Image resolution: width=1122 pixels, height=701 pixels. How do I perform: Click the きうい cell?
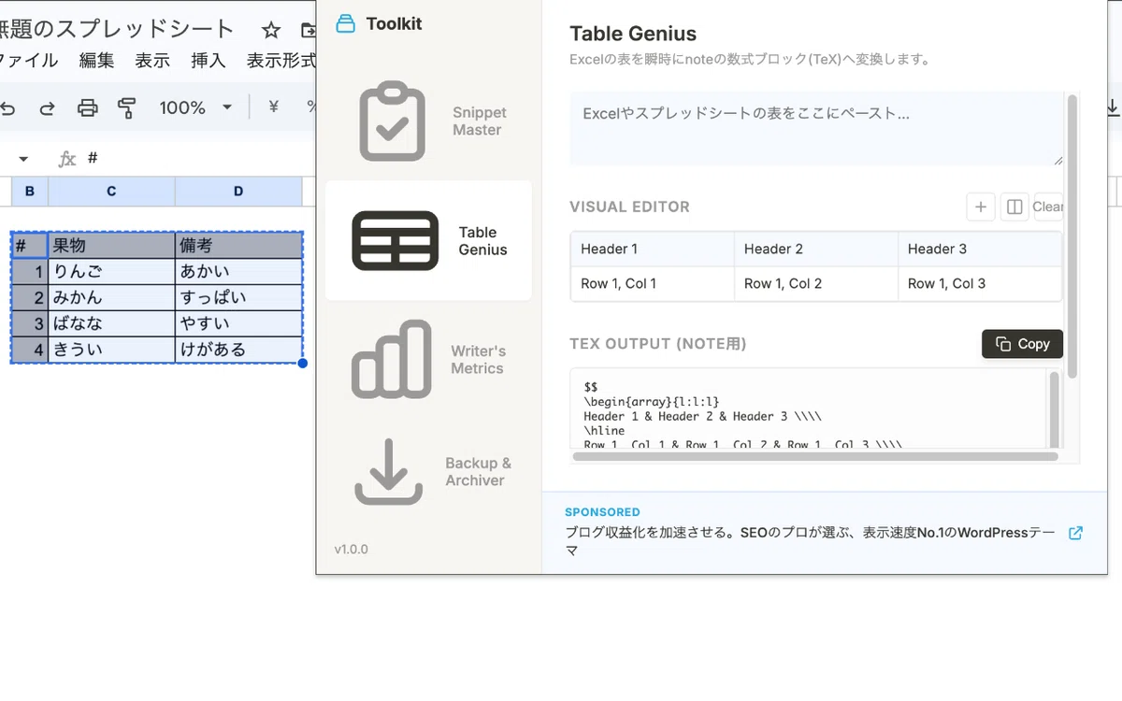[111, 350]
